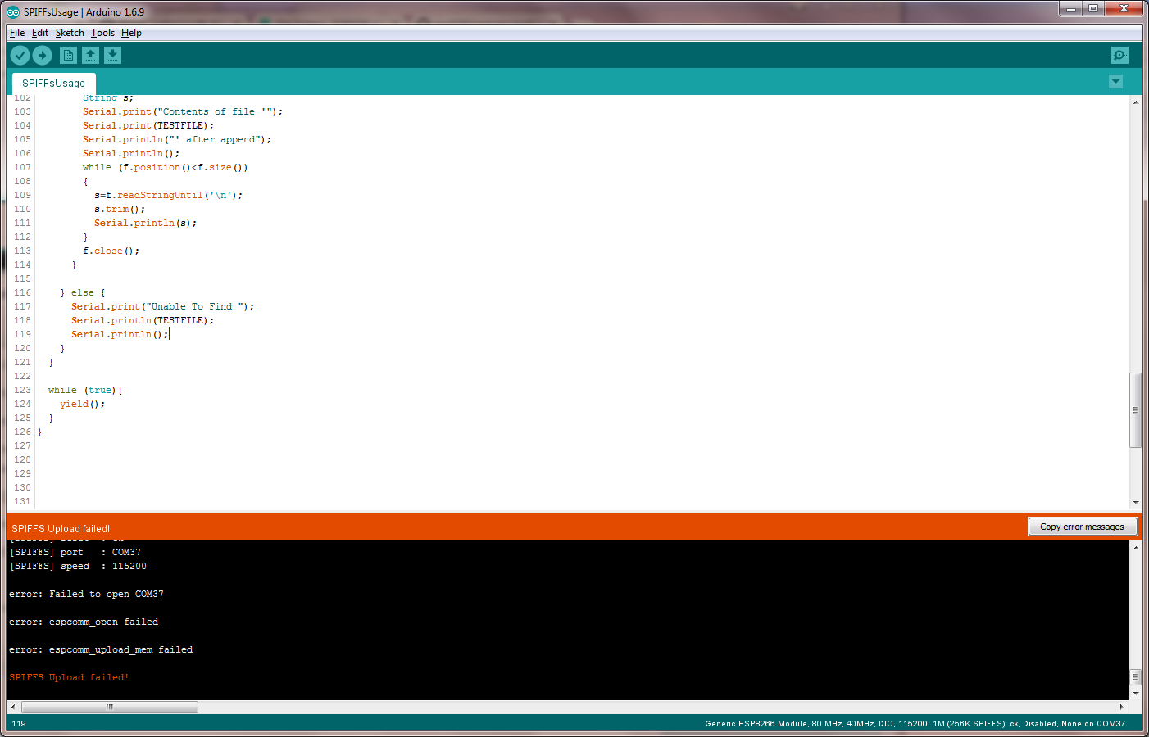
Task: Click the 'yield();' code line
Action: [x=82, y=404]
